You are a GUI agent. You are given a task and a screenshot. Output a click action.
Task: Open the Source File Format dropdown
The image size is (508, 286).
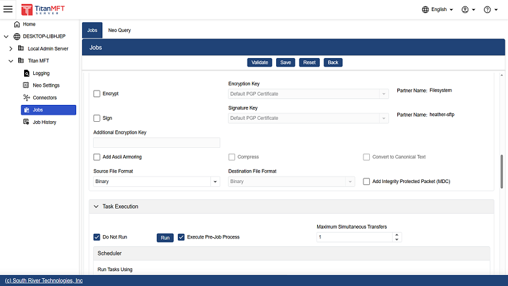(156, 182)
